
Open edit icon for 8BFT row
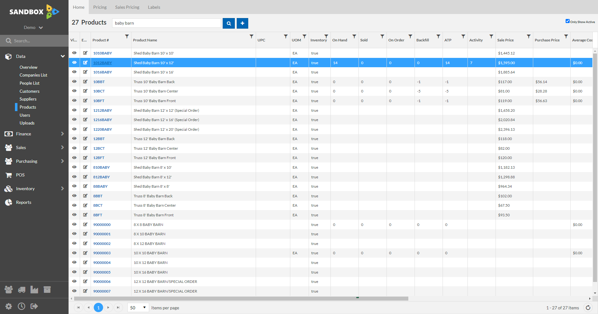pyautogui.click(x=85, y=215)
